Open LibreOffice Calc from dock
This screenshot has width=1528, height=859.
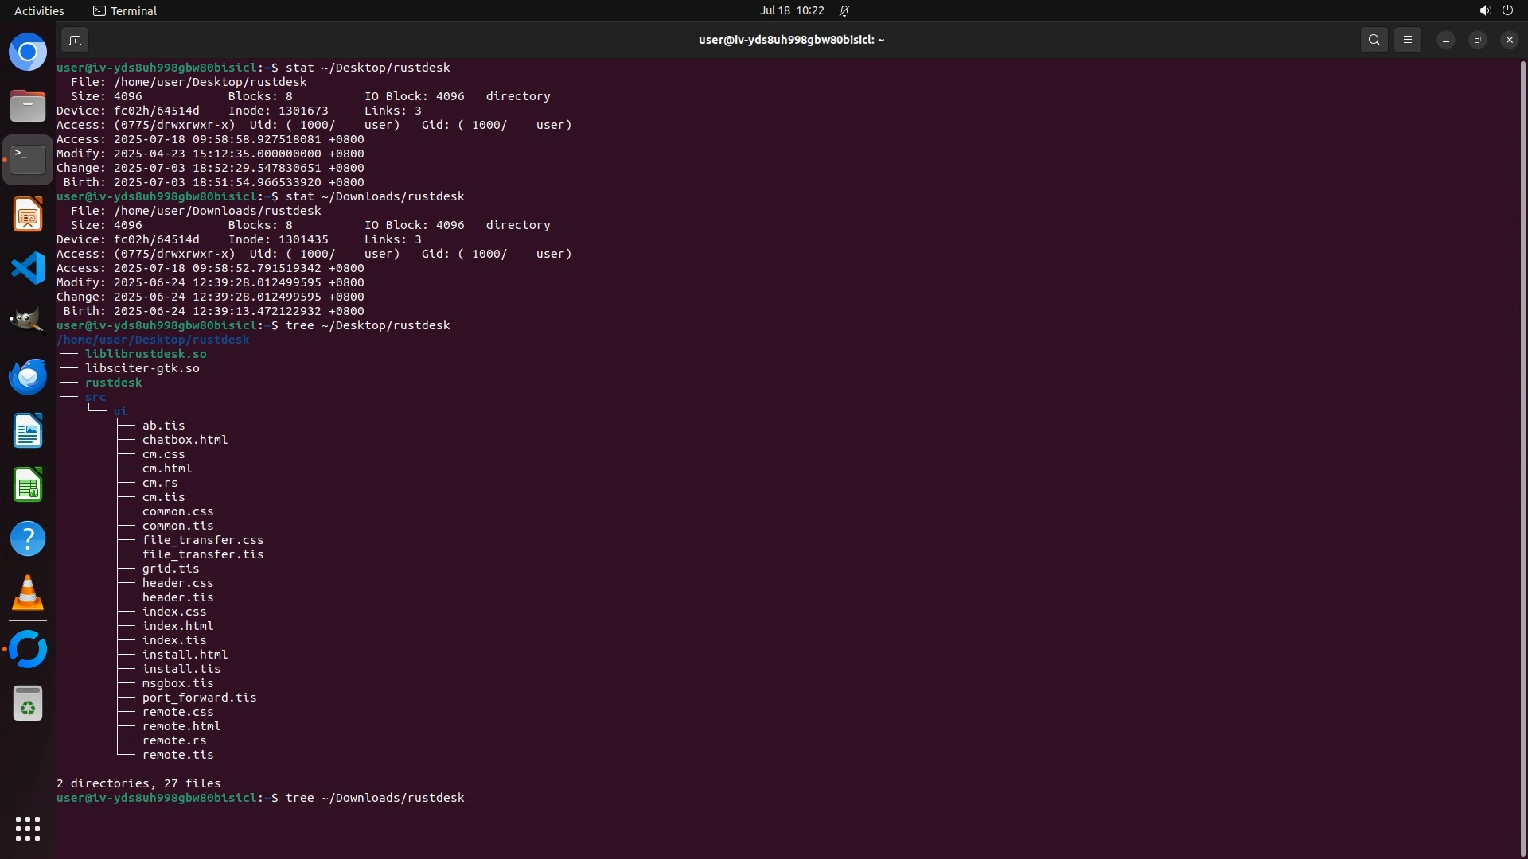[x=28, y=484]
